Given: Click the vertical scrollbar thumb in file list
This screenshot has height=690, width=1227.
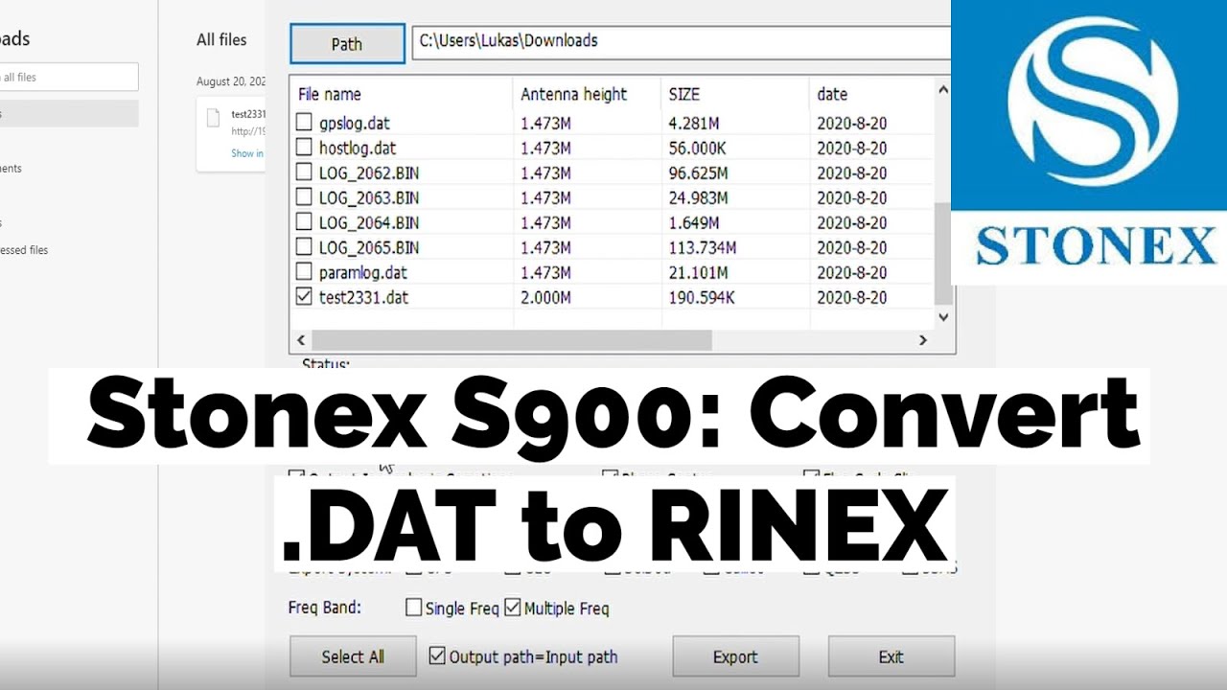Looking at the screenshot, I should (x=943, y=254).
